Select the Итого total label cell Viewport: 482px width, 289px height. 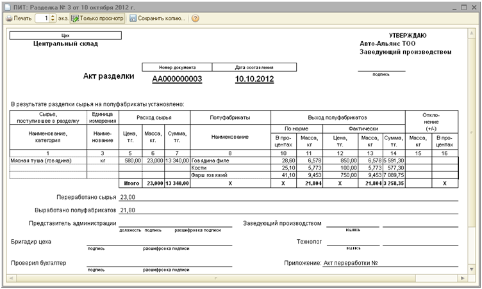point(132,183)
